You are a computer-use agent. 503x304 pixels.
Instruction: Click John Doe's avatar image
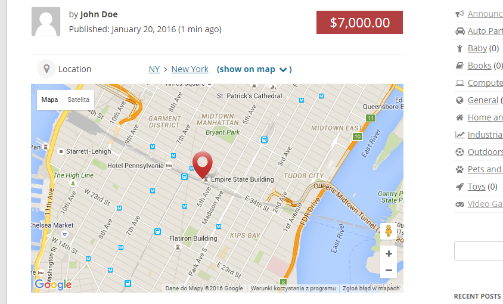[x=46, y=21]
